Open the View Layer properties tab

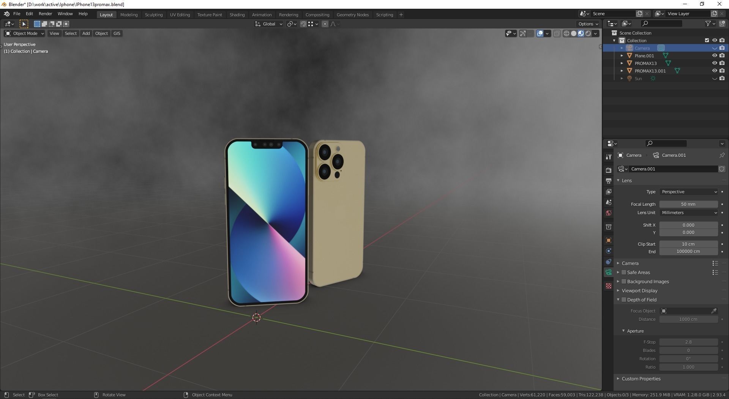tap(609, 192)
